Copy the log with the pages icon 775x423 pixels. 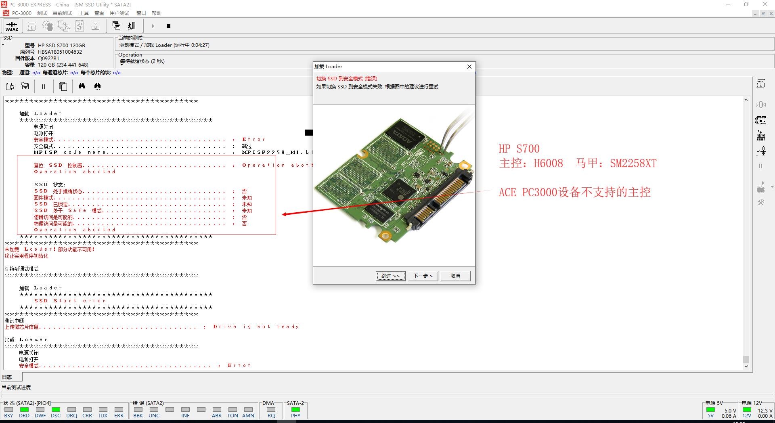tap(63, 86)
